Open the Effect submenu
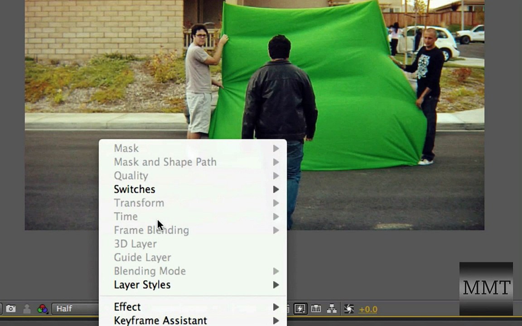Viewport: 522px width, 326px height. [x=193, y=307]
